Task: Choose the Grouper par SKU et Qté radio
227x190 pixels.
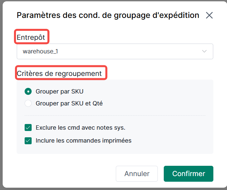Action: [28, 103]
